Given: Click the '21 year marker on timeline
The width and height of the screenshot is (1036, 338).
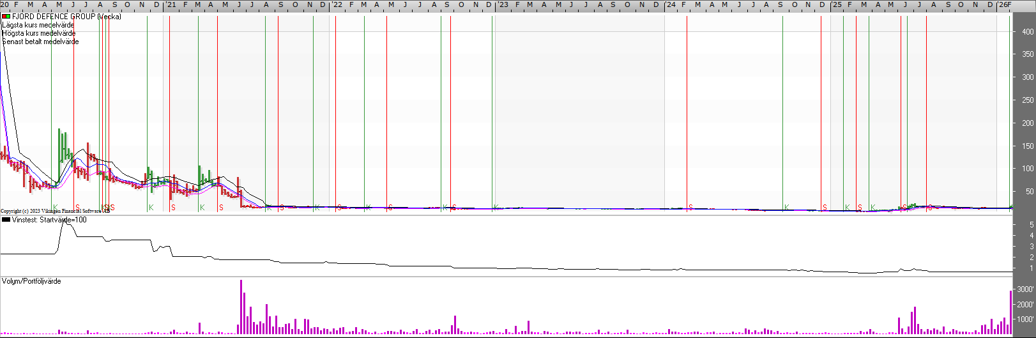Looking at the screenshot, I should coord(171,4).
